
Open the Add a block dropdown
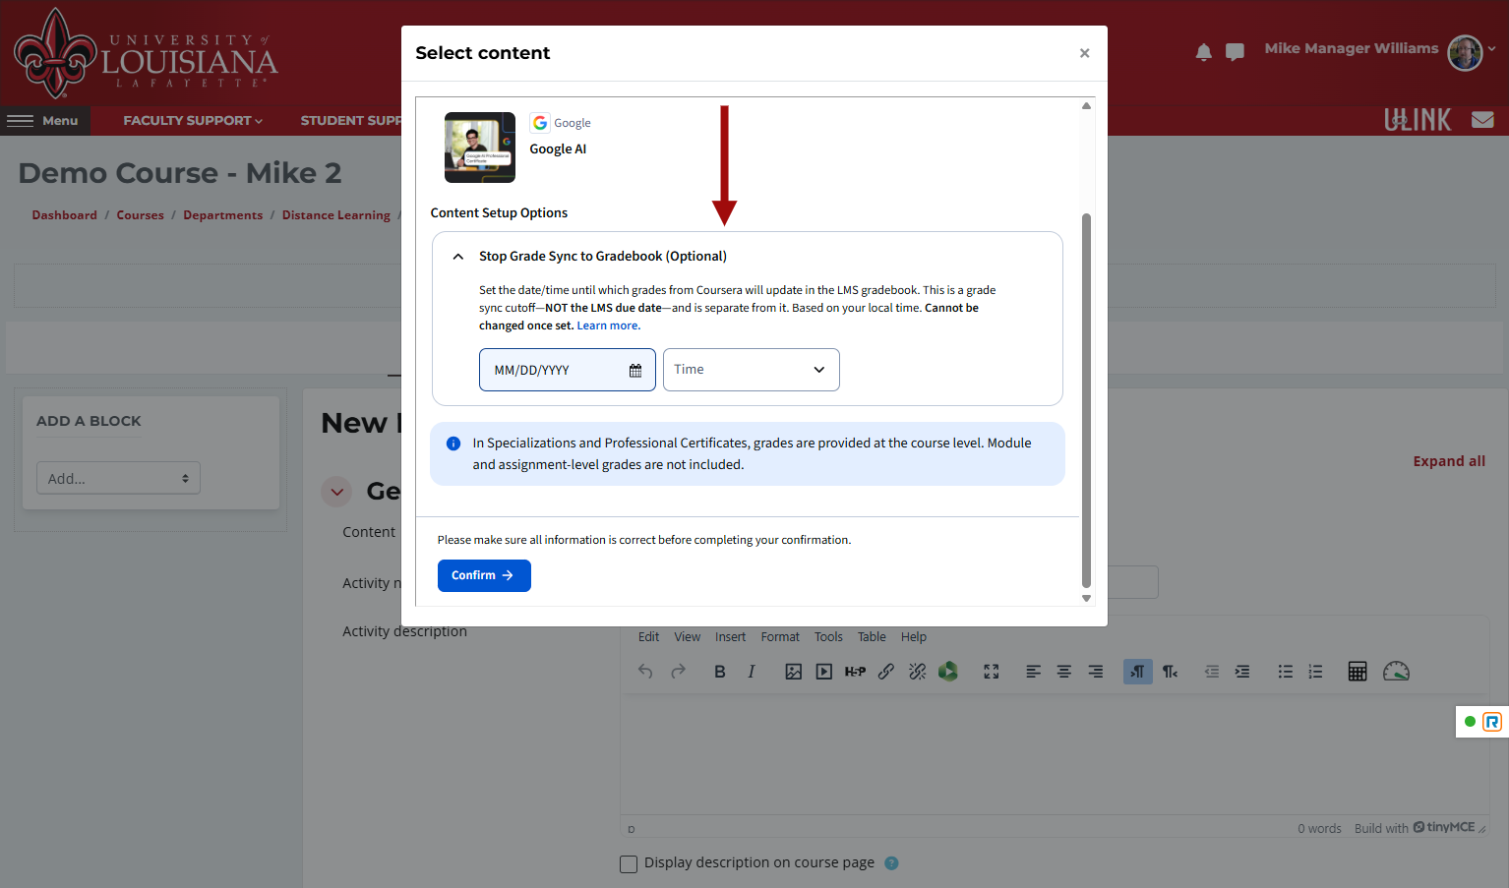click(118, 478)
